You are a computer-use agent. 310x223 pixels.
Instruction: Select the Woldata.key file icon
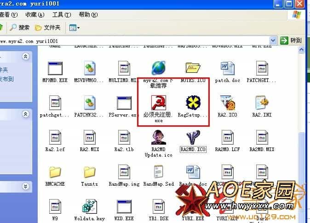point(90,206)
